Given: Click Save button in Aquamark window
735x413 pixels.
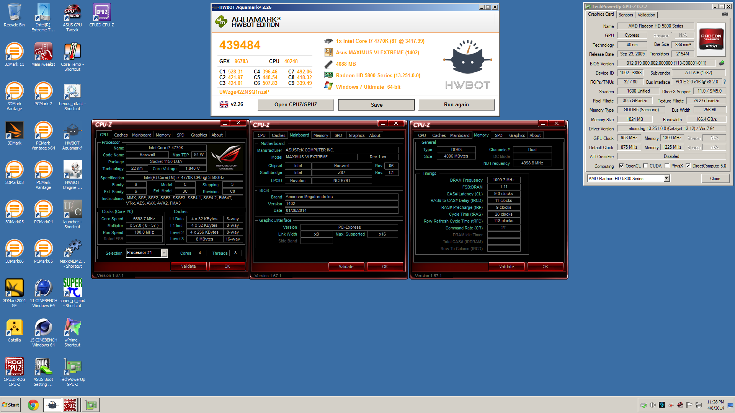Looking at the screenshot, I should [x=376, y=105].
